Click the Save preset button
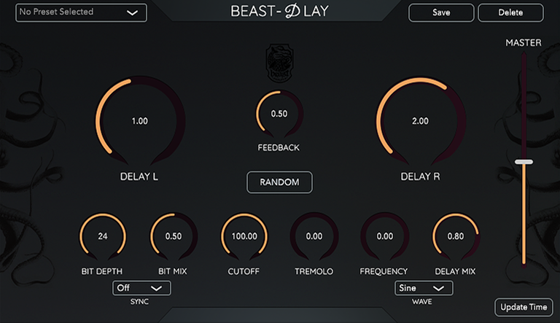The width and height of the screenshot is (560, 323). click(x=441, y=12)
